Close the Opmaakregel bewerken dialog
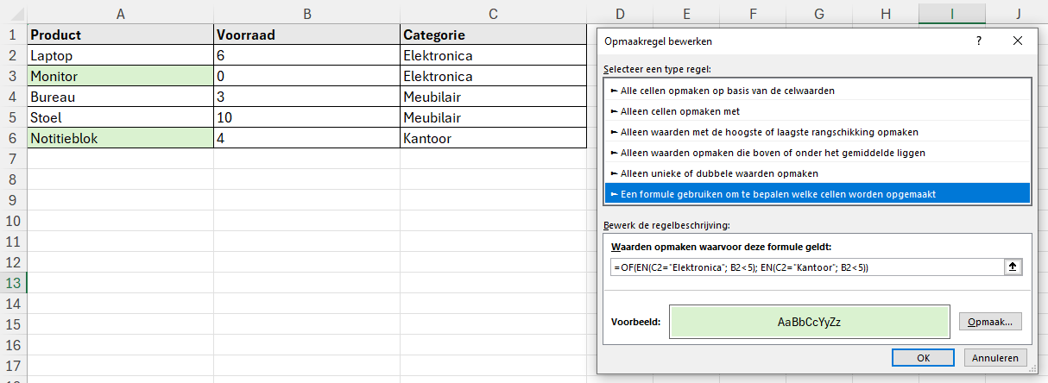The width and height of the screenshot is (1048, 383). (x=1018, y=41)
